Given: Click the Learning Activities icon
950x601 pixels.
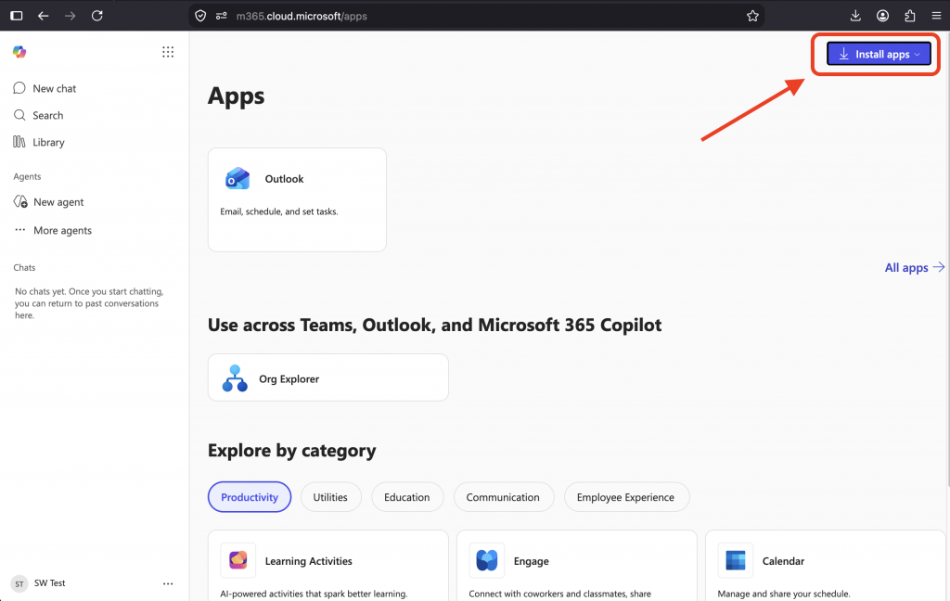Looking at the screenshot, I should coord(238,560).
